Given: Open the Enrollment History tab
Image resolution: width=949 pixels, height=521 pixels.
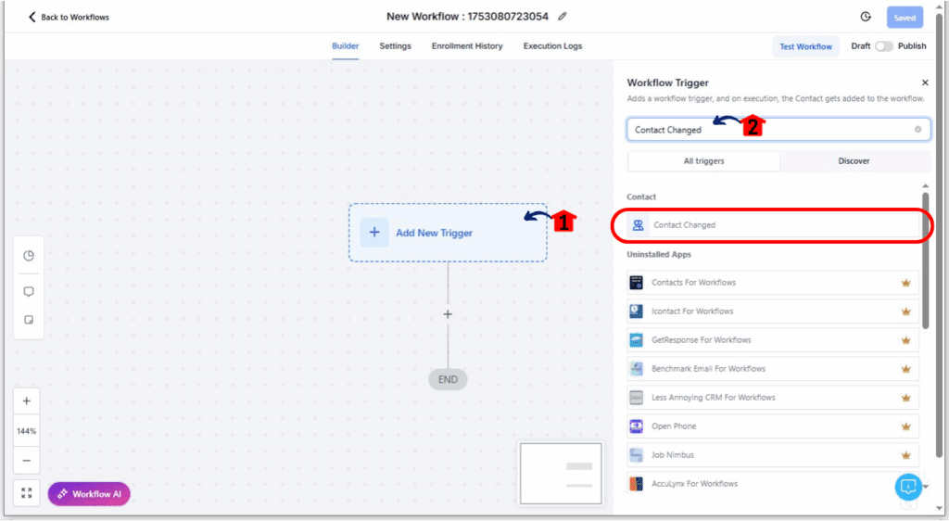Looking at the screenshot, I should pos(467,46).
